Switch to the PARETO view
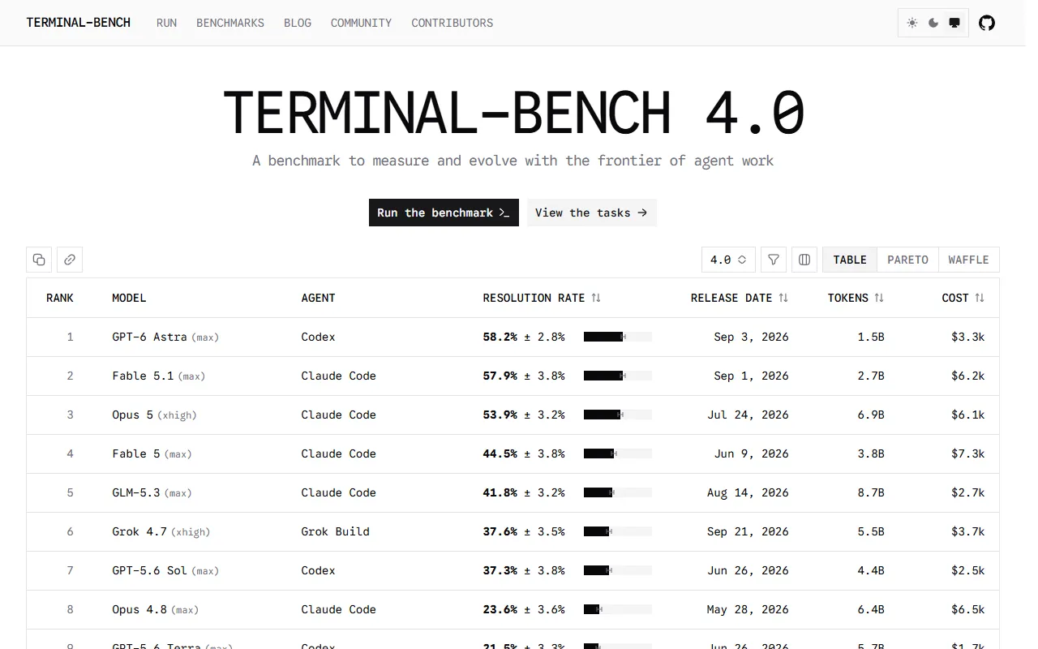Viewport: 1038px width, 649px height. pos(907,260)
